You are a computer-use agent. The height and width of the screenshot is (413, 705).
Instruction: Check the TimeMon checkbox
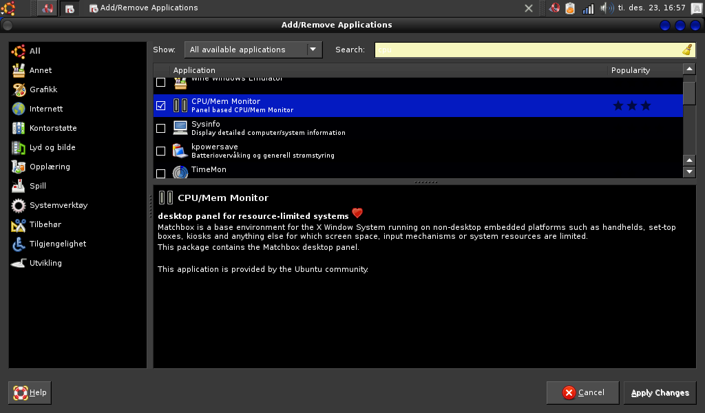160,173
